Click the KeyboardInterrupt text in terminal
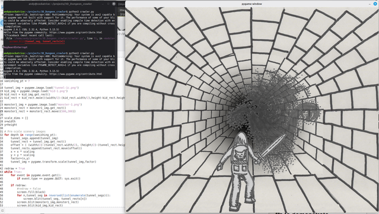The image size is (379, 214). pos(15,47)
